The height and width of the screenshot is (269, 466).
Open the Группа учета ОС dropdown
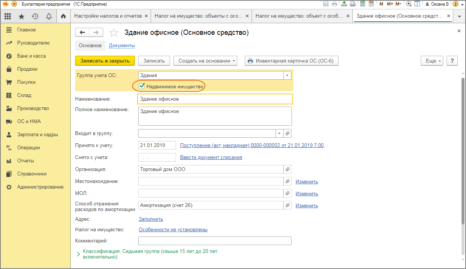[287, 75]
